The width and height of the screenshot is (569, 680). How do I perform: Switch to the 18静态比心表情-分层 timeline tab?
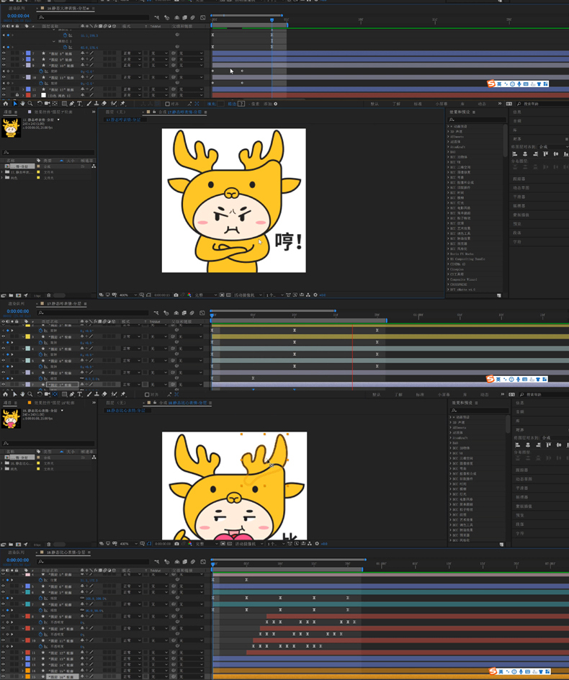coord(66,552)
